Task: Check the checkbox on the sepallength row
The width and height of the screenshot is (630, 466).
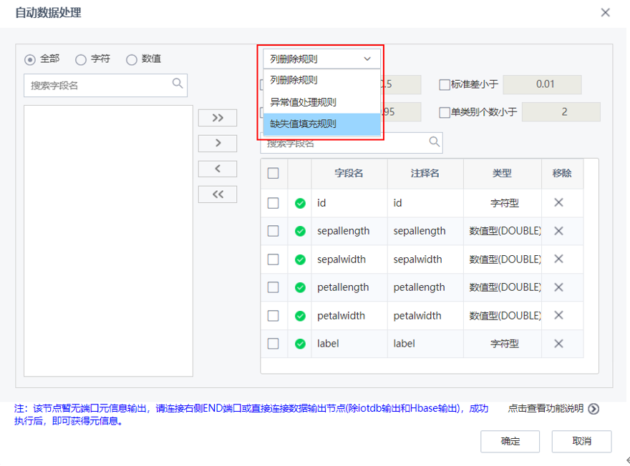Action: 273,231
